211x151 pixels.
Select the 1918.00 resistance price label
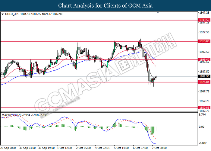pyautogui.click(x=204, y=41)
